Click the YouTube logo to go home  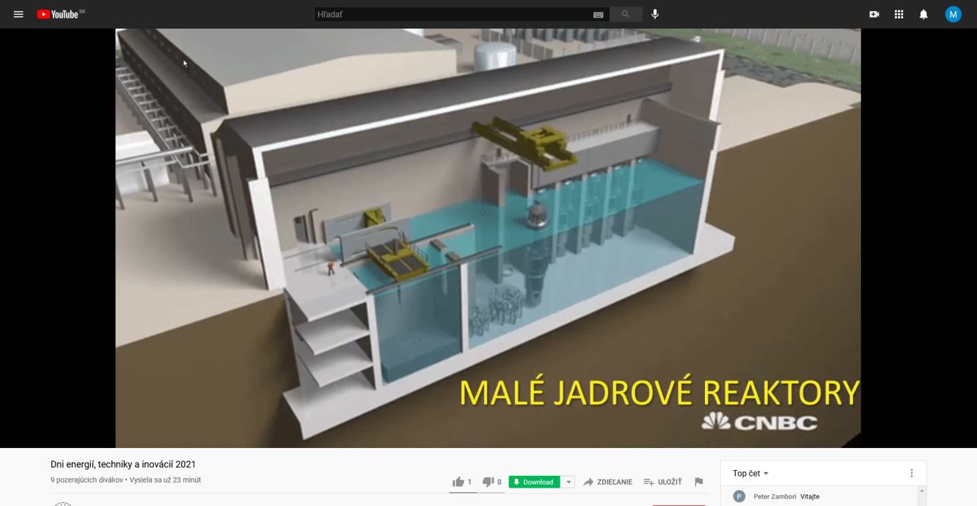coord(57,14)
